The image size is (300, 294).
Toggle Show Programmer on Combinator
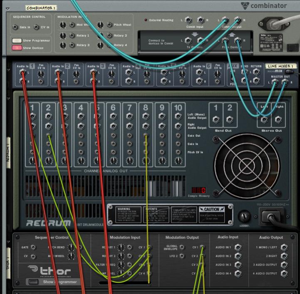pos(17,40)
